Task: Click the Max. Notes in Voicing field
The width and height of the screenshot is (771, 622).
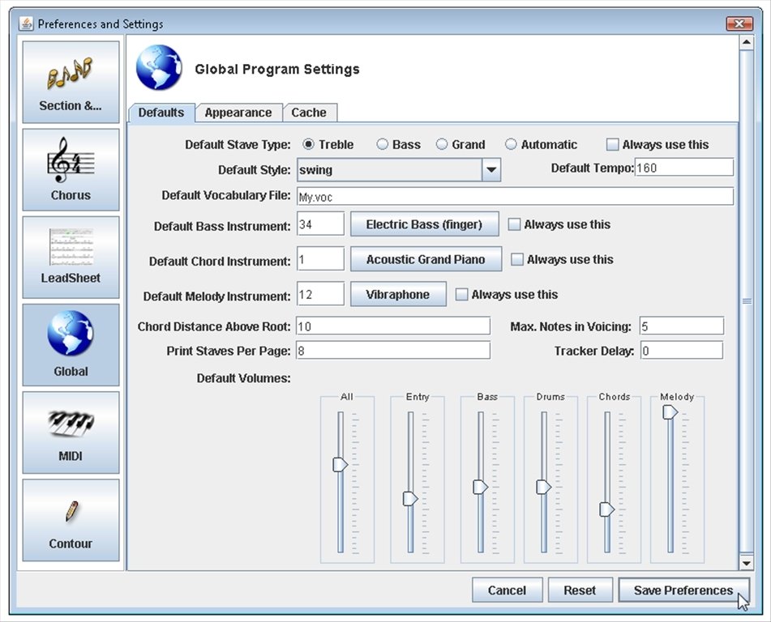Action: point(682,326)
